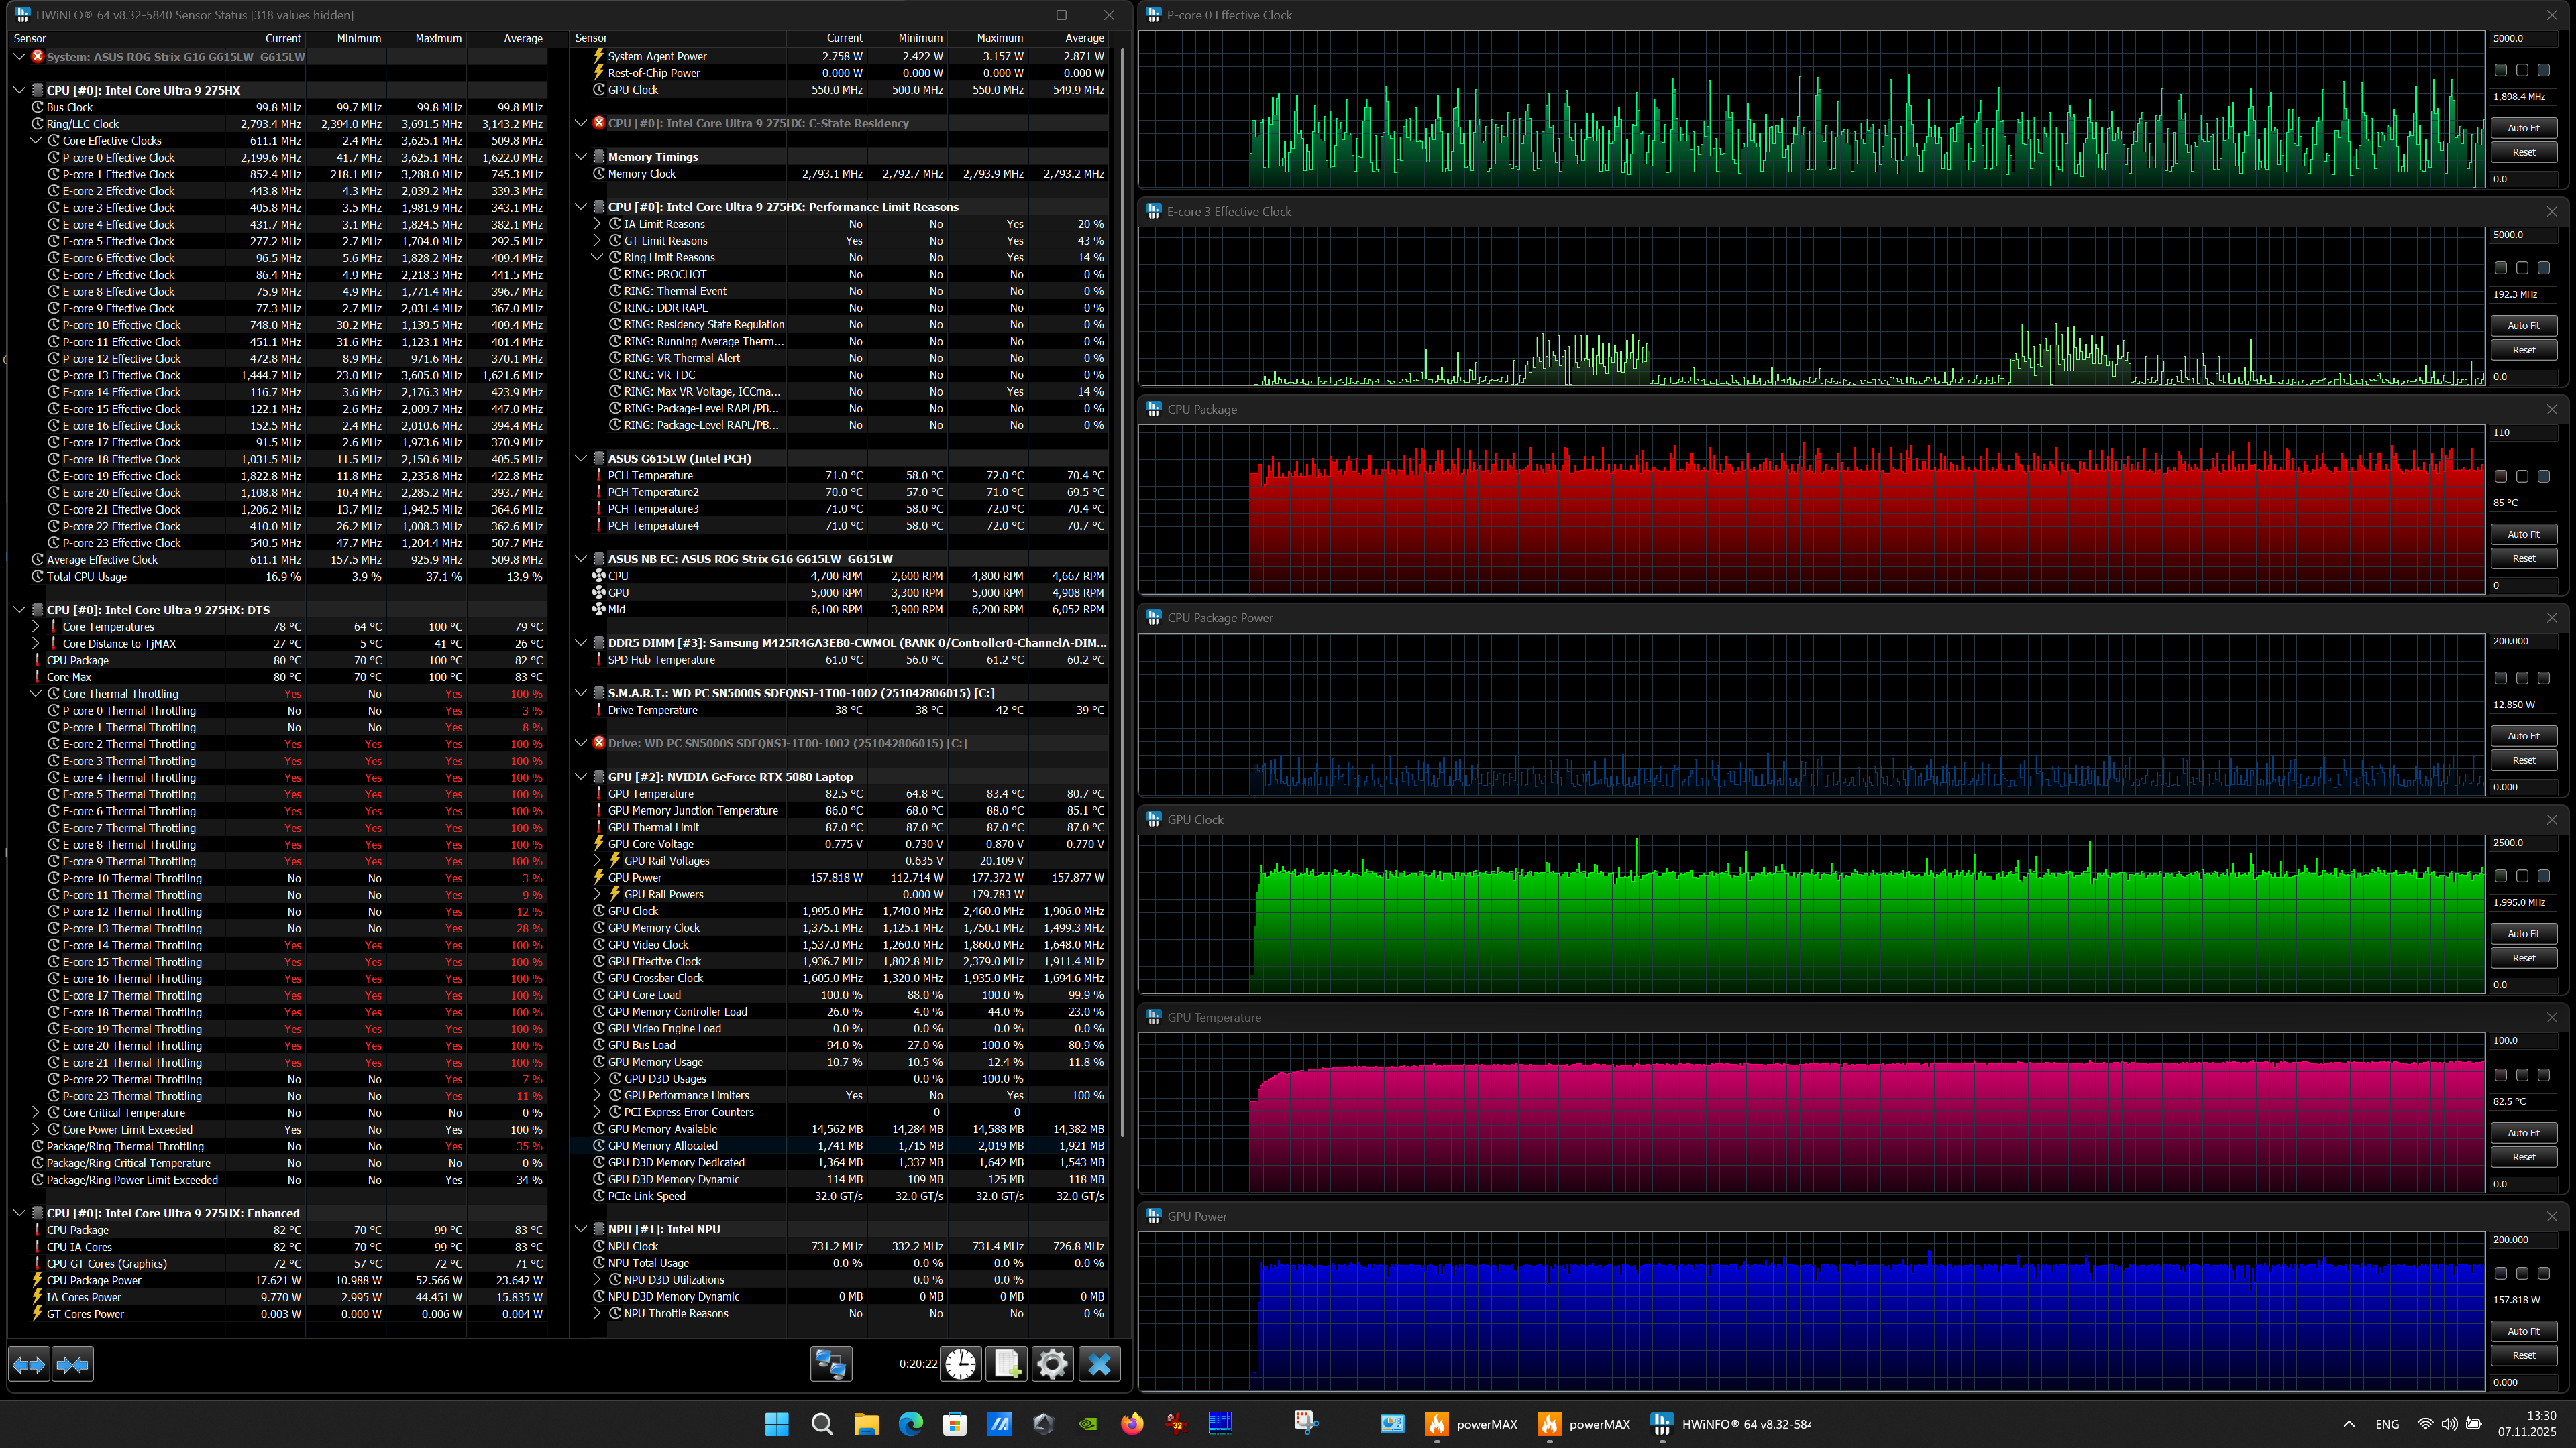Open the Firefox taskbar icon

coord(1132,1424)
